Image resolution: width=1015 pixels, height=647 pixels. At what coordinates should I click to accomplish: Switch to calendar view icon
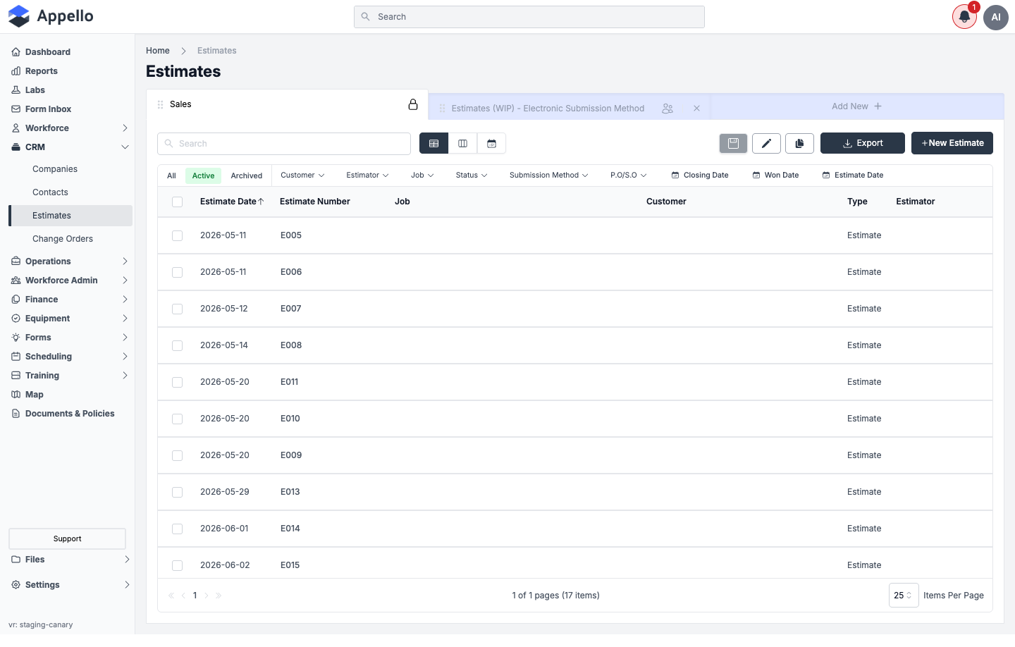click(x=491, y=144)
